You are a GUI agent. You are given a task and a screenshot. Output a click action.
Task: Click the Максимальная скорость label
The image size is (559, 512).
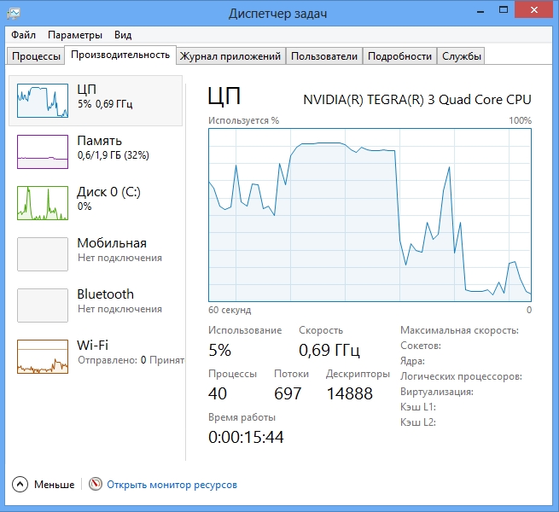[459, 330]
